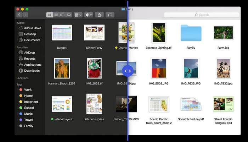Click the Downloads arrow icon
This screenshot has width=248, height=142.
pos(21,71)
